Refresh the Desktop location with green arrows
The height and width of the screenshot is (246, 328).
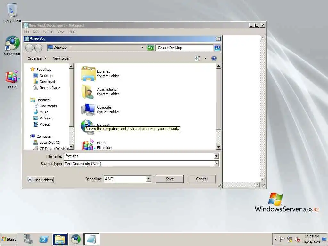coord(150,48)
